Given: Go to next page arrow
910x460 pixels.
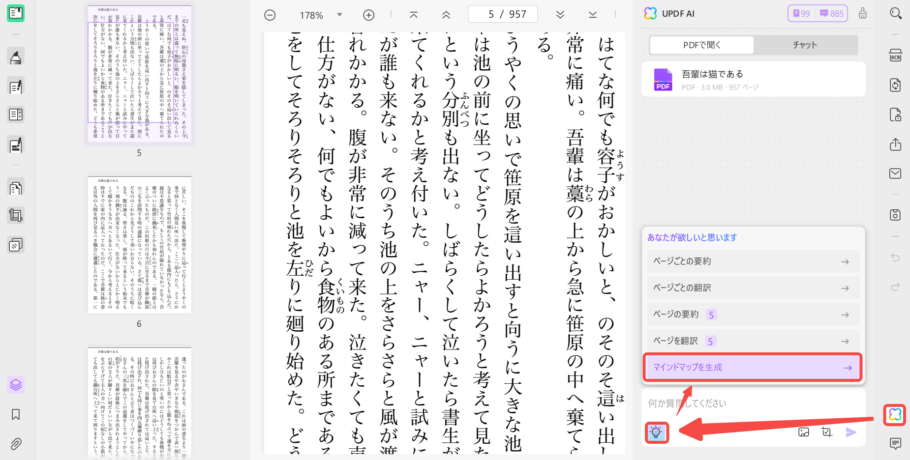Looking at the screenshot, I should pyautogui.click(x=560, y=15).
